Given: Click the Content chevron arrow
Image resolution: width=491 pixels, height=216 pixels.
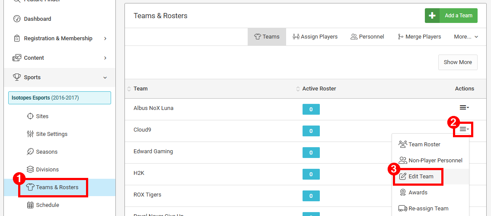Looking at the screenshot, I should [x=105, y=58].
